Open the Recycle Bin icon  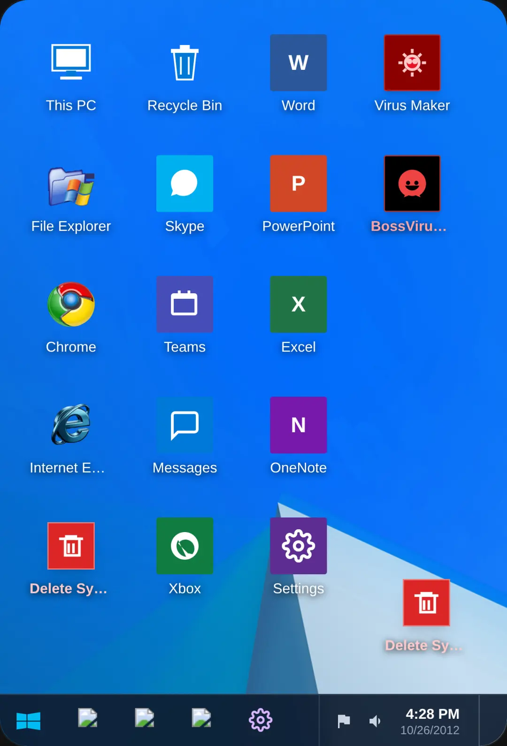pos(184,62)
